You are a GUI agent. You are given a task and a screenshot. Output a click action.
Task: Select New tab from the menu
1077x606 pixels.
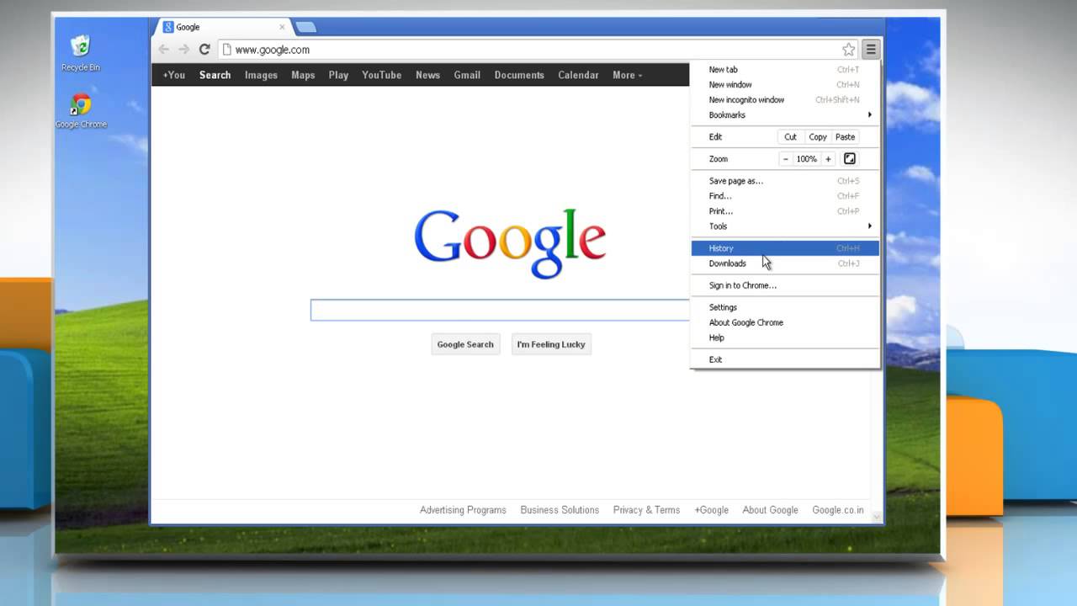click(785, 70)
